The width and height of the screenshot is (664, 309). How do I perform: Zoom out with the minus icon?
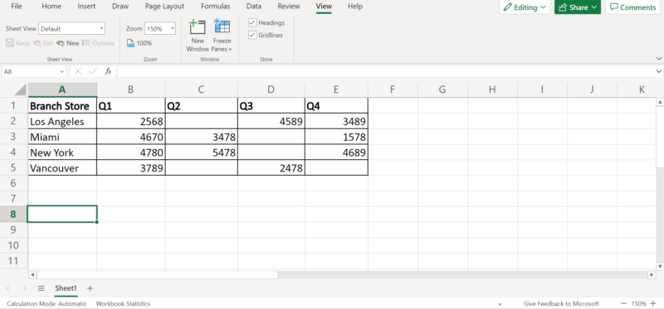click(x=624, y=303)
